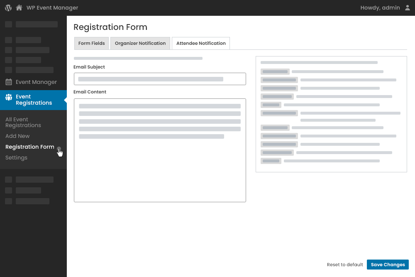Click inside the Email Subject field
Viewport: 415px width, 277px height.
click(160, 79)
